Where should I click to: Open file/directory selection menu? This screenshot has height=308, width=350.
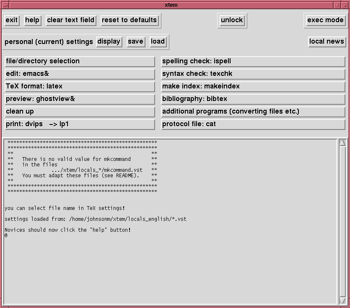click(80, 61)
